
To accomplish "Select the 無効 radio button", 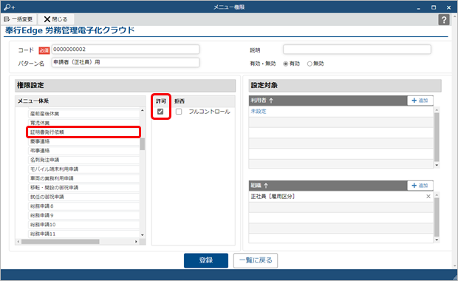I will [310, 64].
